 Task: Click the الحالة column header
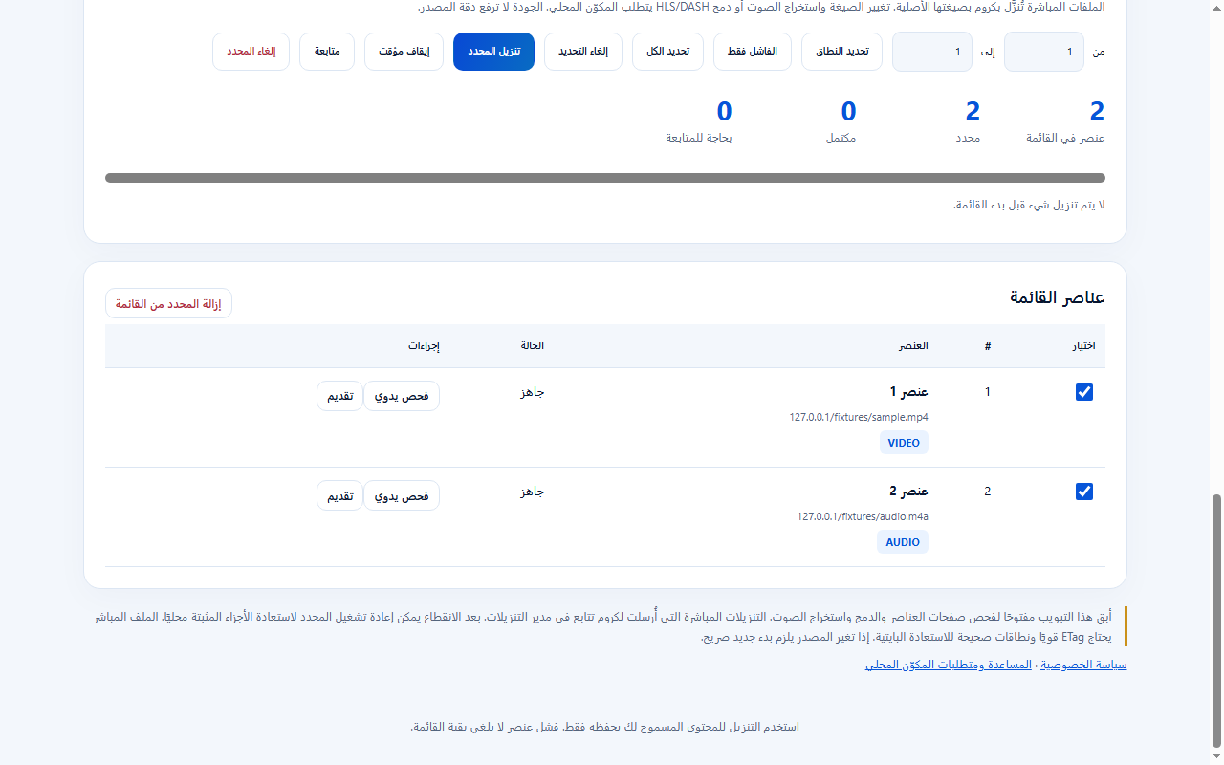533,346
